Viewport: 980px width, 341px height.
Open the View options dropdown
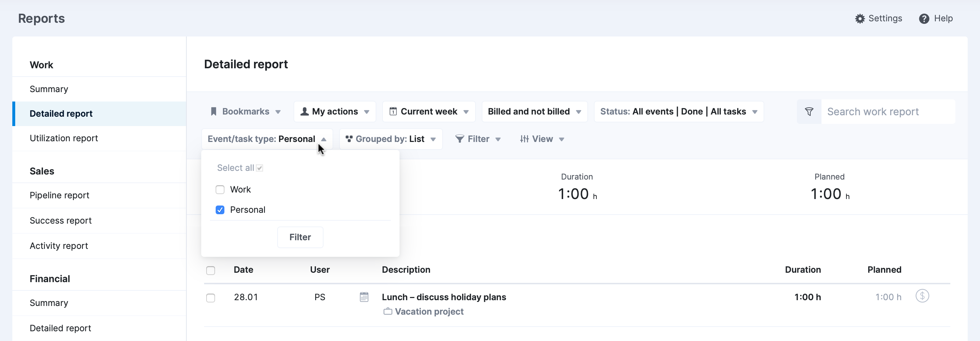tap(542, 139)
